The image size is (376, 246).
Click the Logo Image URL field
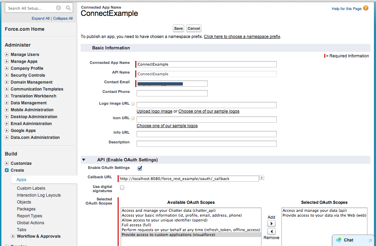pyautogui.click(x=207, y=105)
